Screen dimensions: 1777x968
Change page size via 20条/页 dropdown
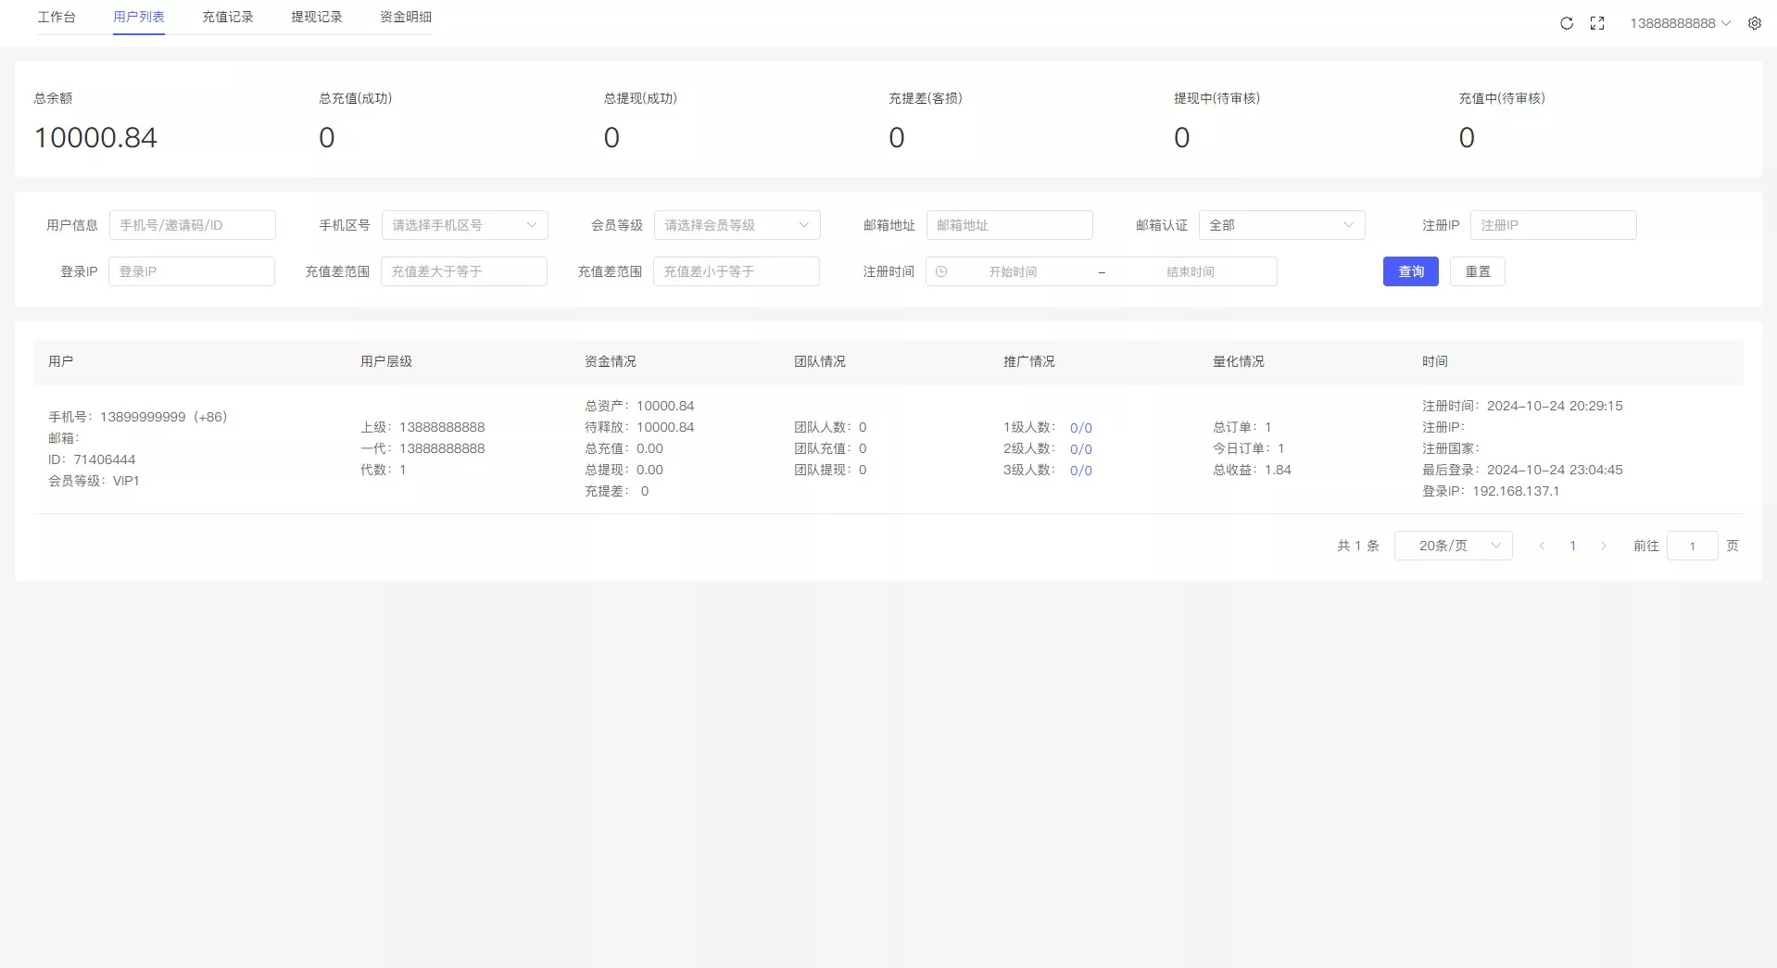(1453, 546)
